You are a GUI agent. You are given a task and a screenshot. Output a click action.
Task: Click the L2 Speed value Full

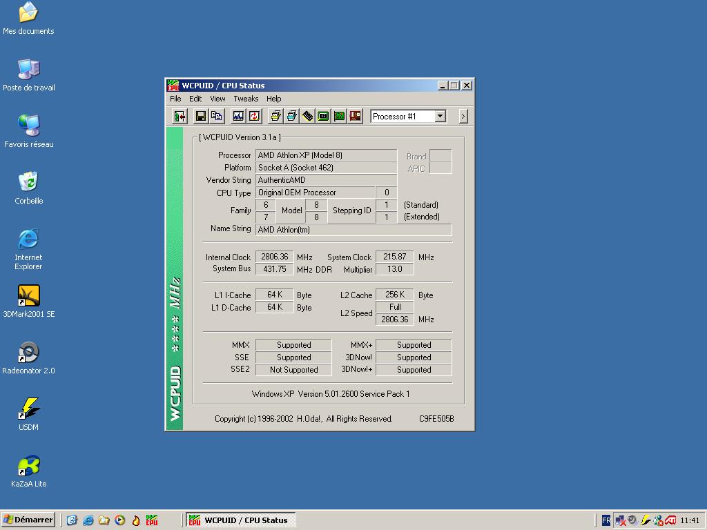pos(394,307)
